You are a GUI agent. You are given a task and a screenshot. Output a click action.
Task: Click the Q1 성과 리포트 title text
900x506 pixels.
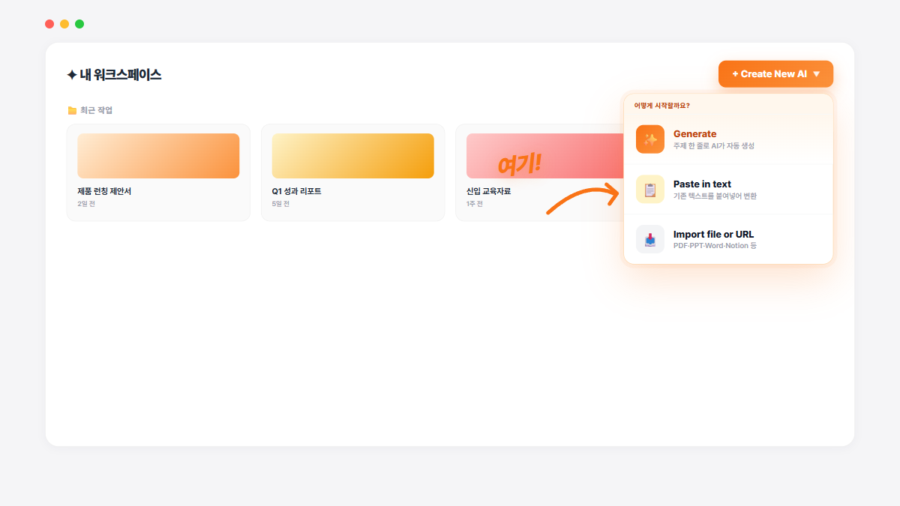pos(296,191)
